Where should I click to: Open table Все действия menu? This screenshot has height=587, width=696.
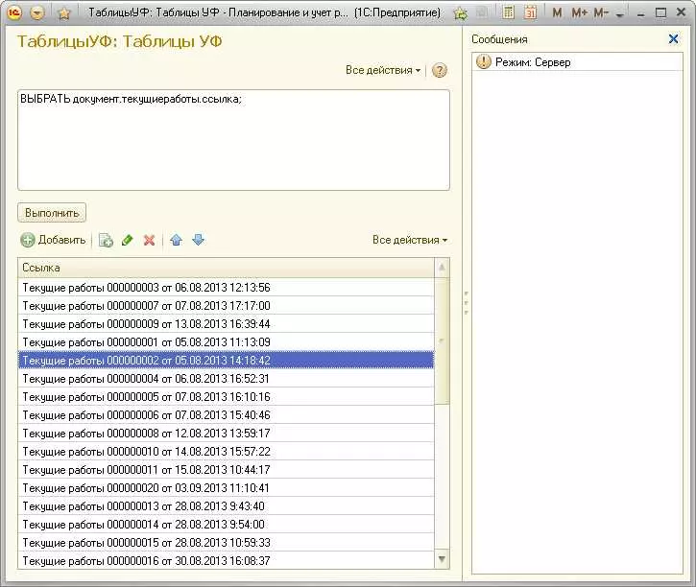pyautogui.click(x=410, y=240)
